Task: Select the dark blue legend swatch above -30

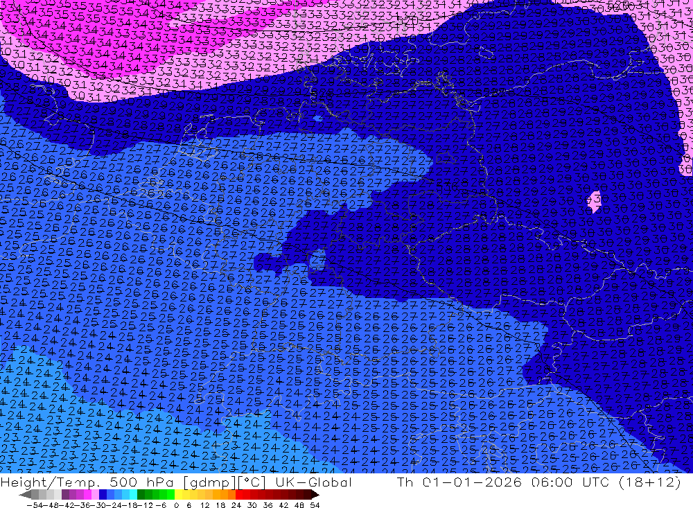Action: click(x=103, y=495)
